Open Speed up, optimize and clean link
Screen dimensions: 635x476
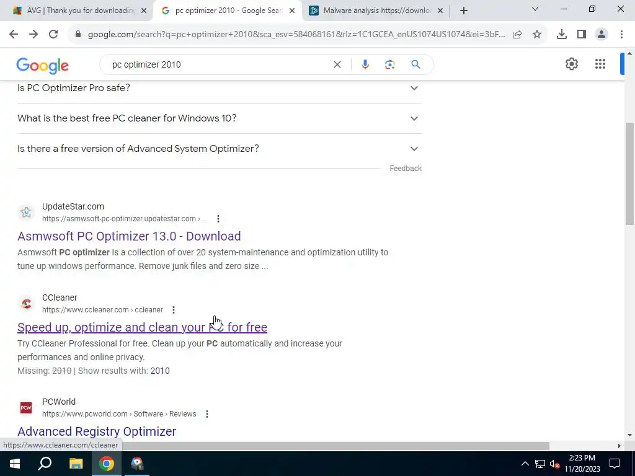click(142, 327)
